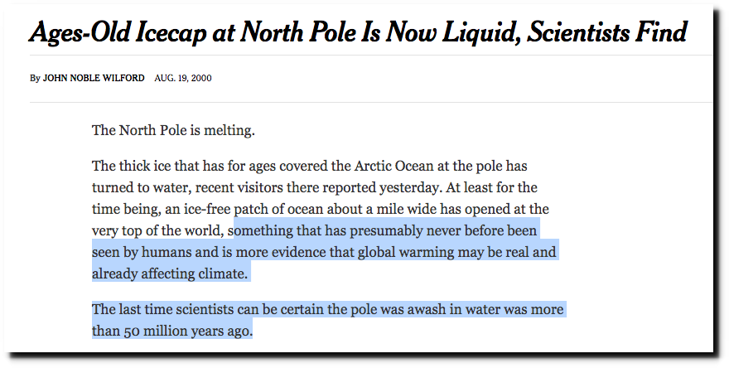
Task: Click the word 'Liquid' in the headline
Action: pos(480,31)
